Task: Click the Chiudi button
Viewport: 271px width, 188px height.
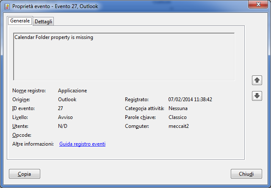Action: [246, 174]
